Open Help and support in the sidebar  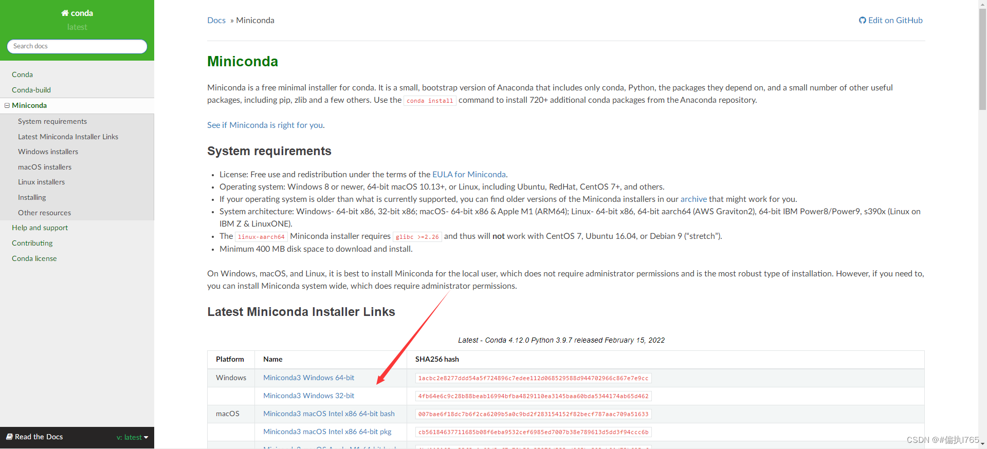(x=40, y=228)
